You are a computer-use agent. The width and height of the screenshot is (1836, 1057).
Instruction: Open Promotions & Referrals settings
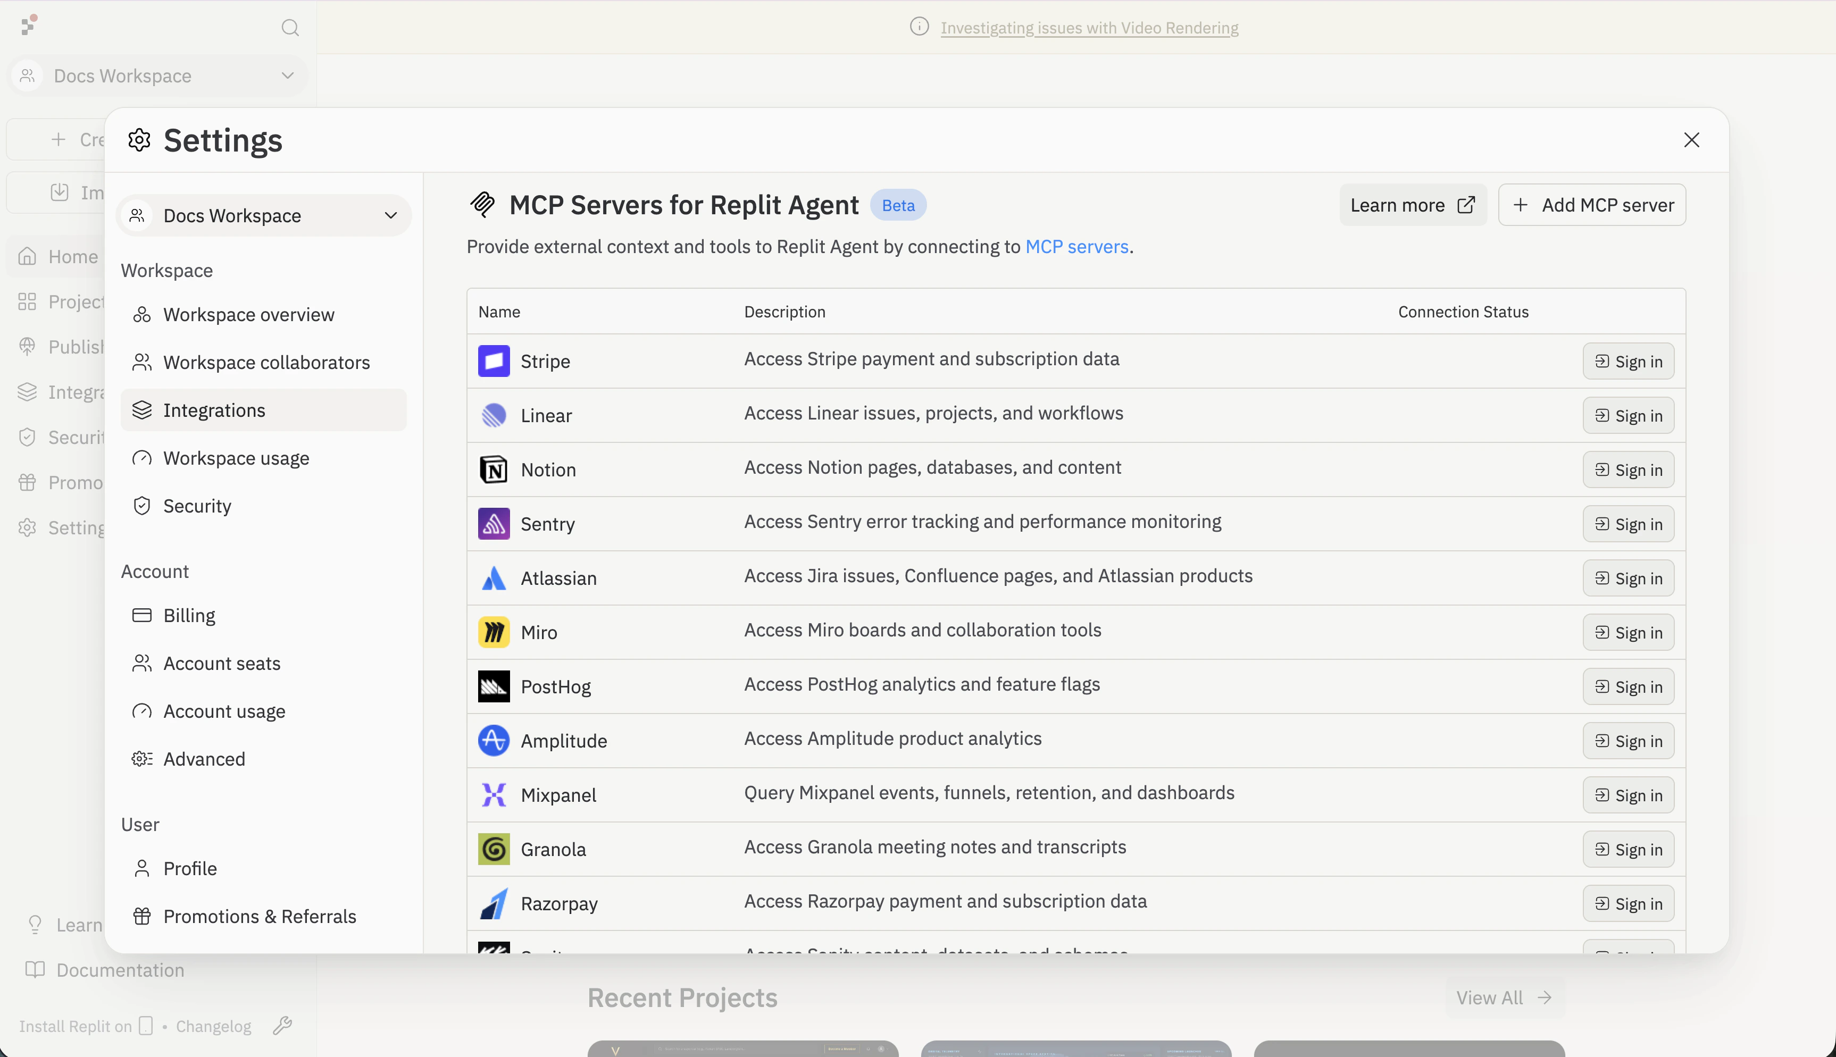263,916
